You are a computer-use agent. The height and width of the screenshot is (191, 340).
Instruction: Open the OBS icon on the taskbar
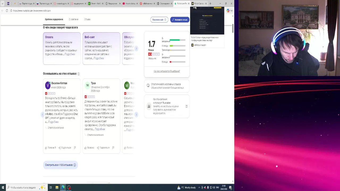click(69, 188)
